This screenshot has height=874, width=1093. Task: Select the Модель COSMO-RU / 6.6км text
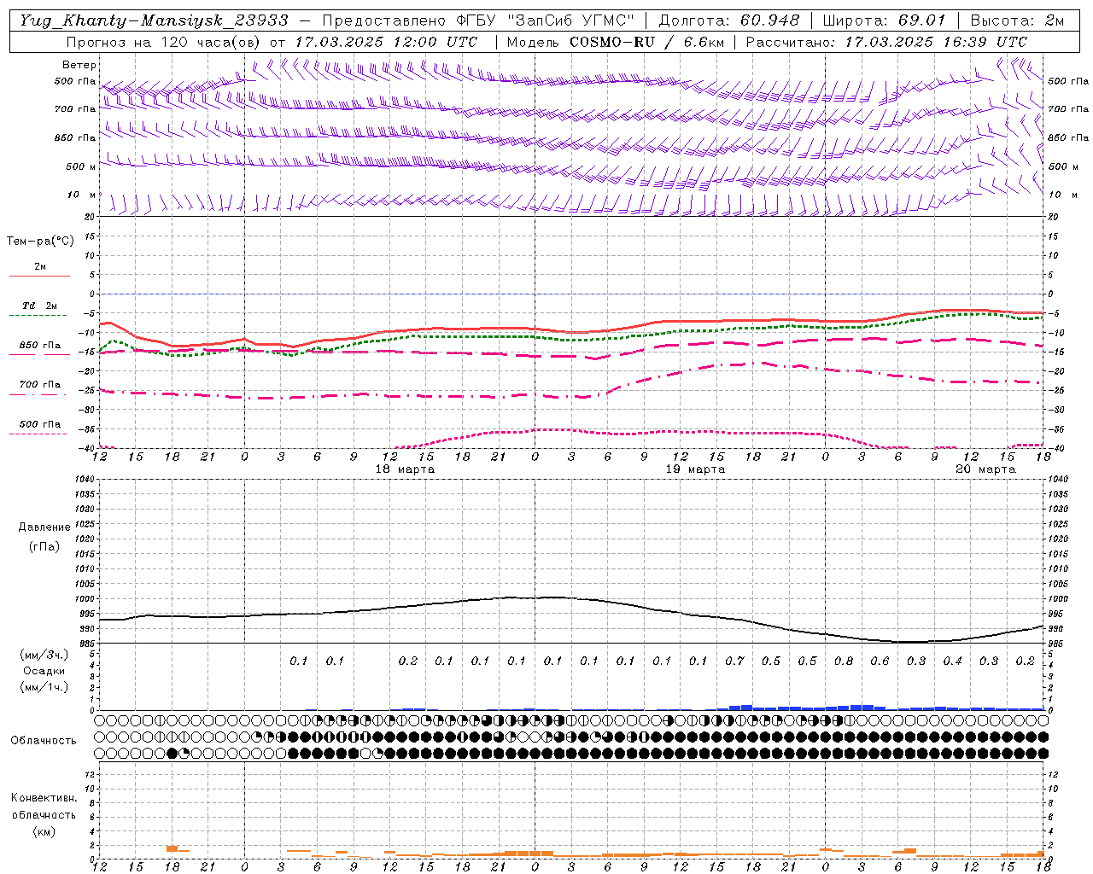(x=616, y=42)
